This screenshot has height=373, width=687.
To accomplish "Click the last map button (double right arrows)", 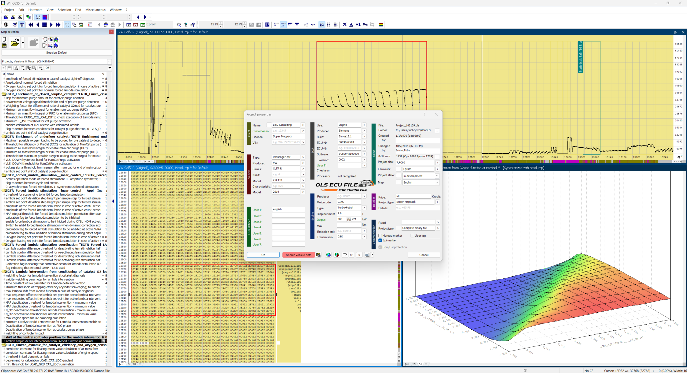I will click(x=58, y=25).
